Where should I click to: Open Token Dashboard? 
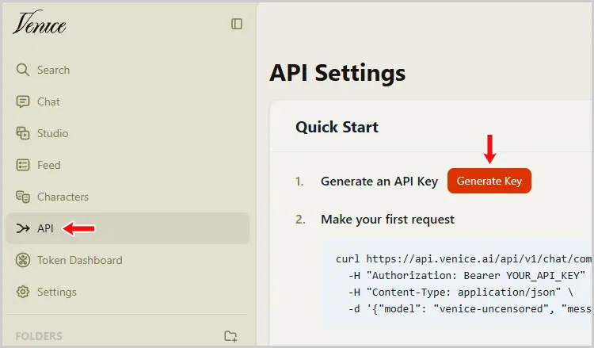click(x=128, y=260)
